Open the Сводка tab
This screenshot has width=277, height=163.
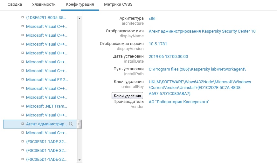pyautogui.click(x=15, y=4)
